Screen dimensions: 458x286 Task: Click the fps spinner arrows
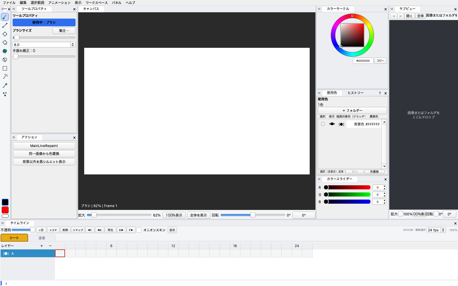click(x=443, y=230)
